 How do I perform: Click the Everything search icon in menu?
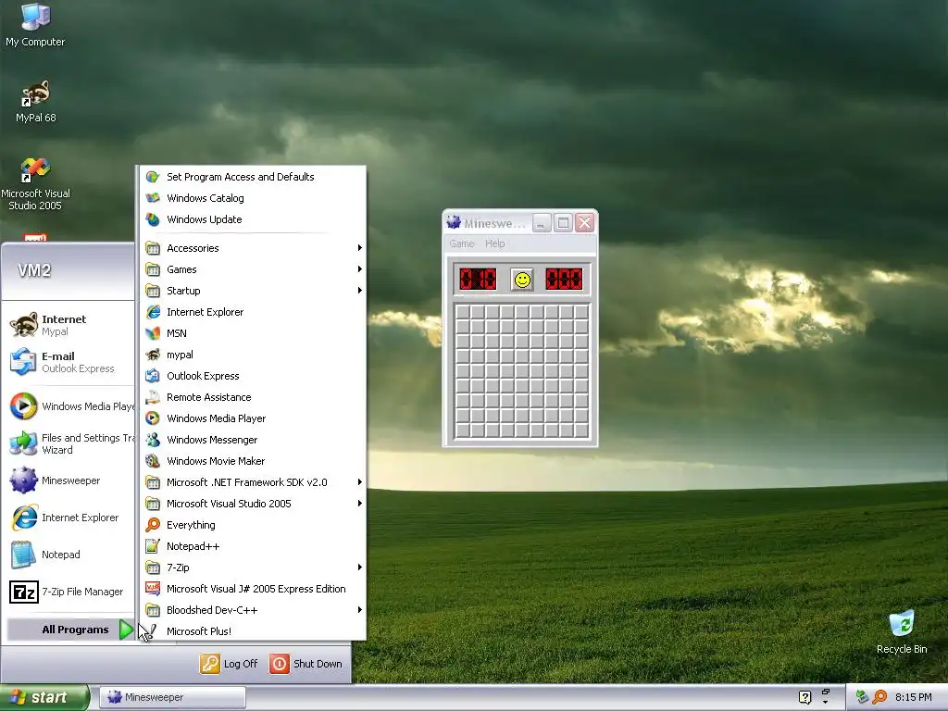tap(153, 525)
